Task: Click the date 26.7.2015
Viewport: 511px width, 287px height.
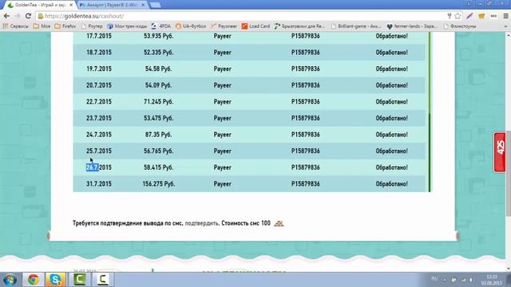Action: 99,167
